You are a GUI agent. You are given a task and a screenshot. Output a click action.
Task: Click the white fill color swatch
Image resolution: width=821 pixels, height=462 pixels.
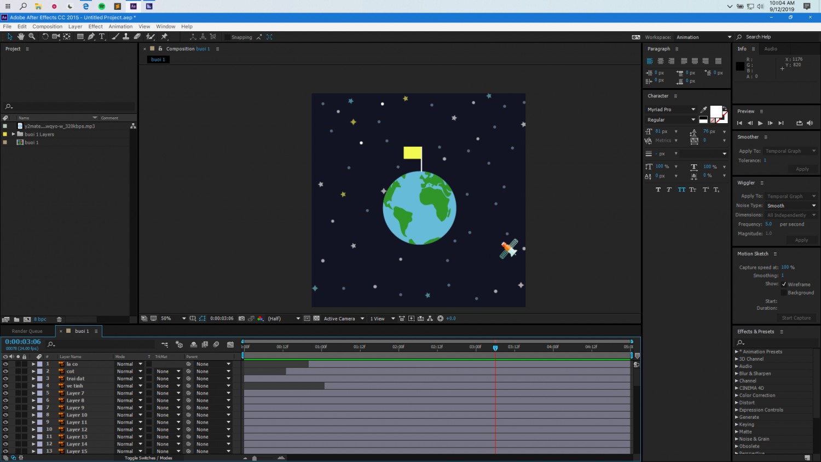pyautogui.click(x=716, y=112)
